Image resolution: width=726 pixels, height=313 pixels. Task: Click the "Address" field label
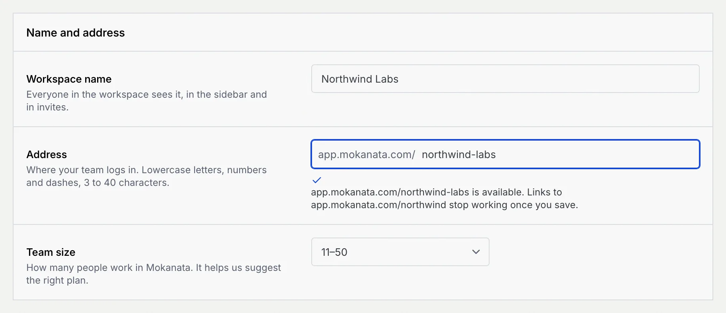(47, 155)
